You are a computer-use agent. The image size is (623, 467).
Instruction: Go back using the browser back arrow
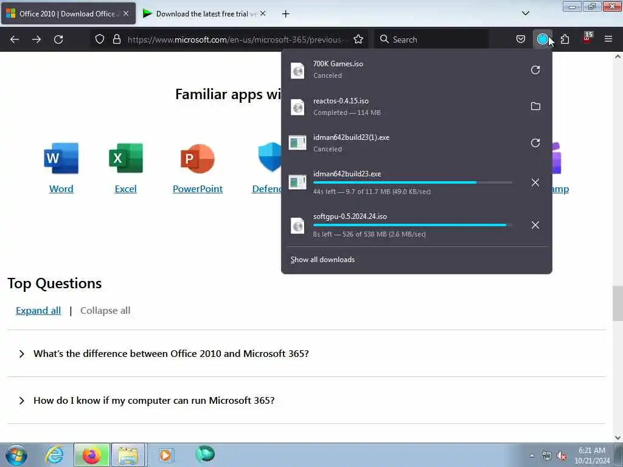(x=15, y=40)
